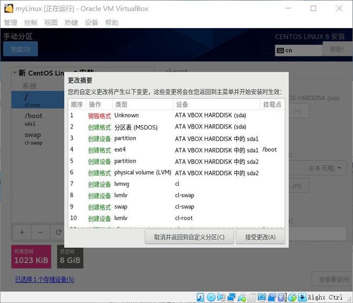Click the 完成(D) button
Screen dimensions: 353x303
tap(20, 49)
